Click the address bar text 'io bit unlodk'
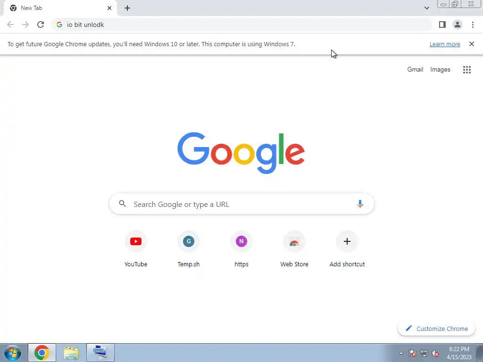 (85, 25)
